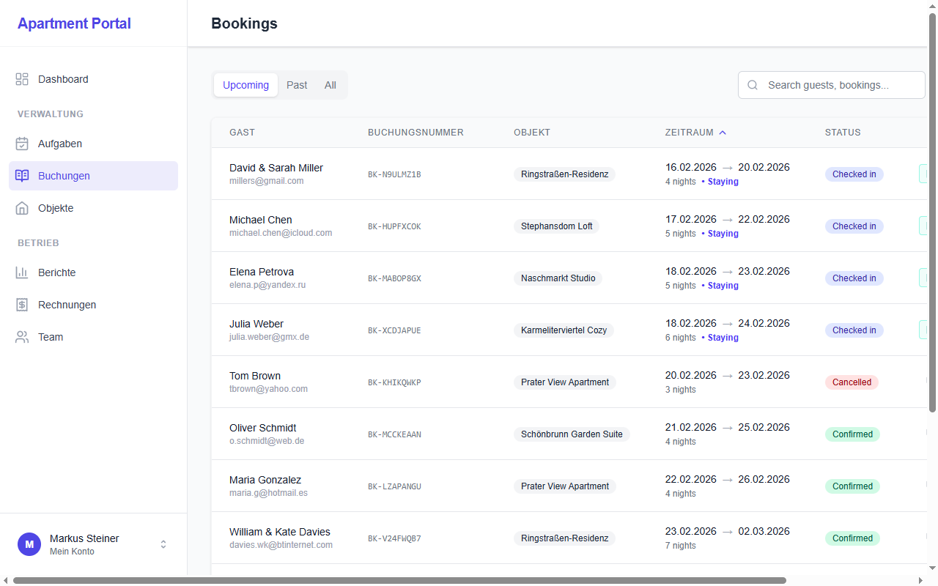Switch to the Past bookings tab
The image size is (938, 586).
pyautogui.click(x=297, y=85)
